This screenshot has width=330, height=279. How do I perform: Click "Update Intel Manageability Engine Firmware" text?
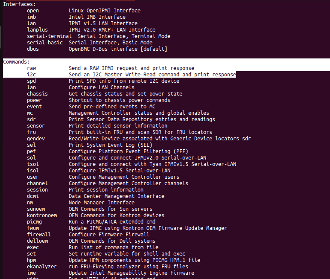(x=131, y=273)
